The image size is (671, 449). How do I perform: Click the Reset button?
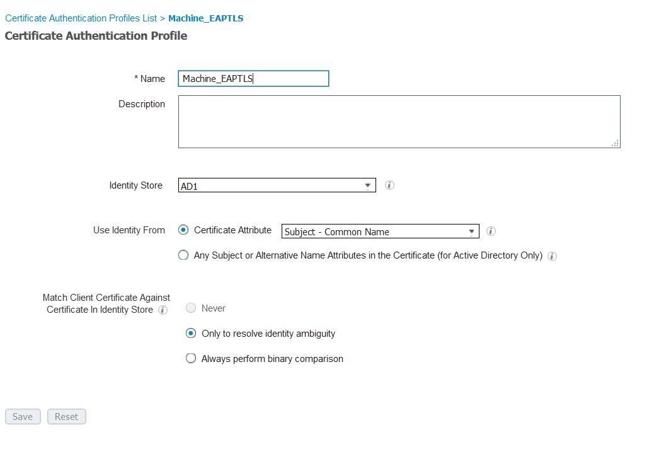tap(66, 416)
